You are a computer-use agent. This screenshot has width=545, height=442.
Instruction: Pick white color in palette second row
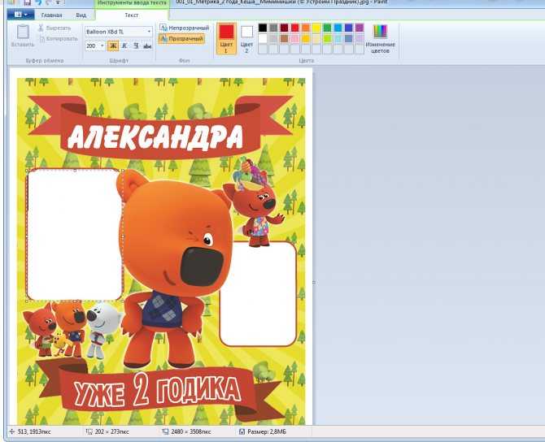(263, 38)
